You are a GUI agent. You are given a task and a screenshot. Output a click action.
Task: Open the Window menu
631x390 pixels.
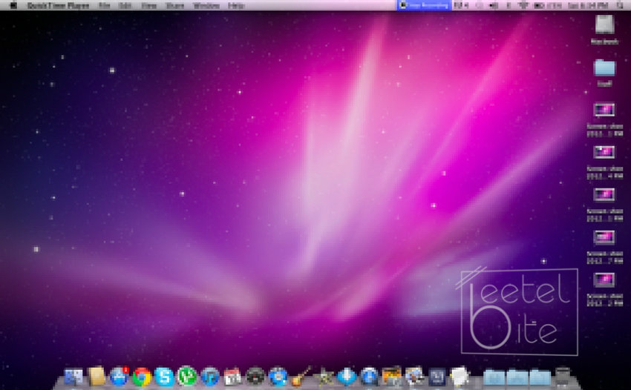(206, 6)
